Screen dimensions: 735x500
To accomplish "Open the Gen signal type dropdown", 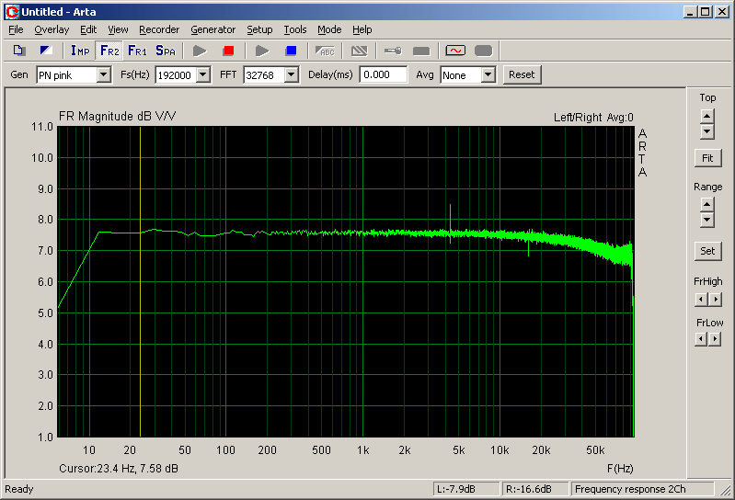I will 103,75.
